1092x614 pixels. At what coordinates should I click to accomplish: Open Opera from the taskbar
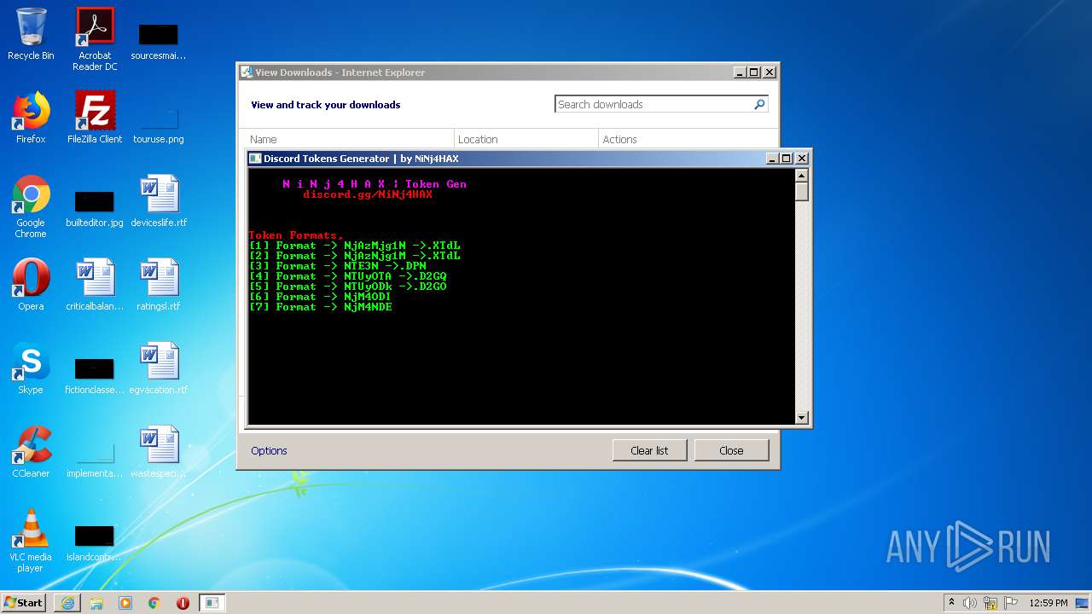pos(183,603)
